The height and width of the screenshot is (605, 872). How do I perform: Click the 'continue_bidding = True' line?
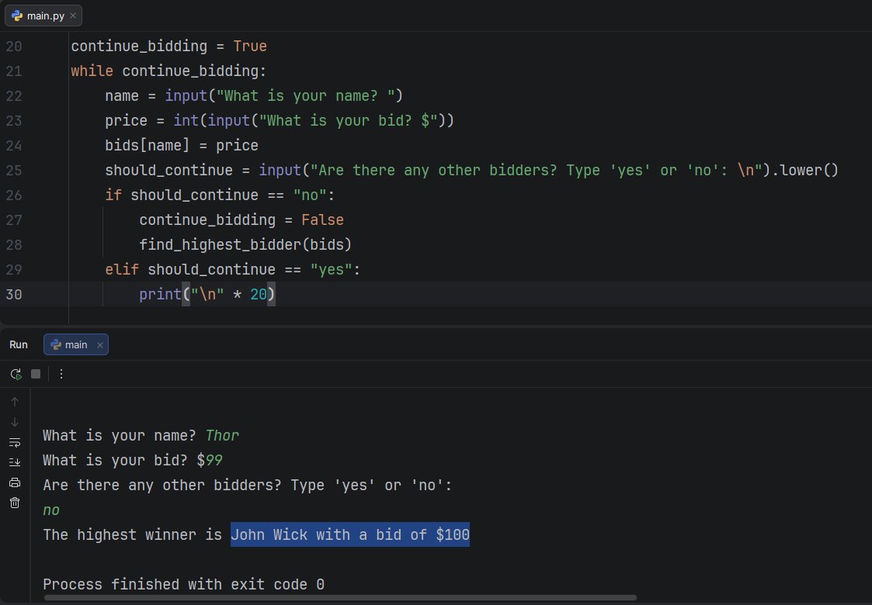168,46
